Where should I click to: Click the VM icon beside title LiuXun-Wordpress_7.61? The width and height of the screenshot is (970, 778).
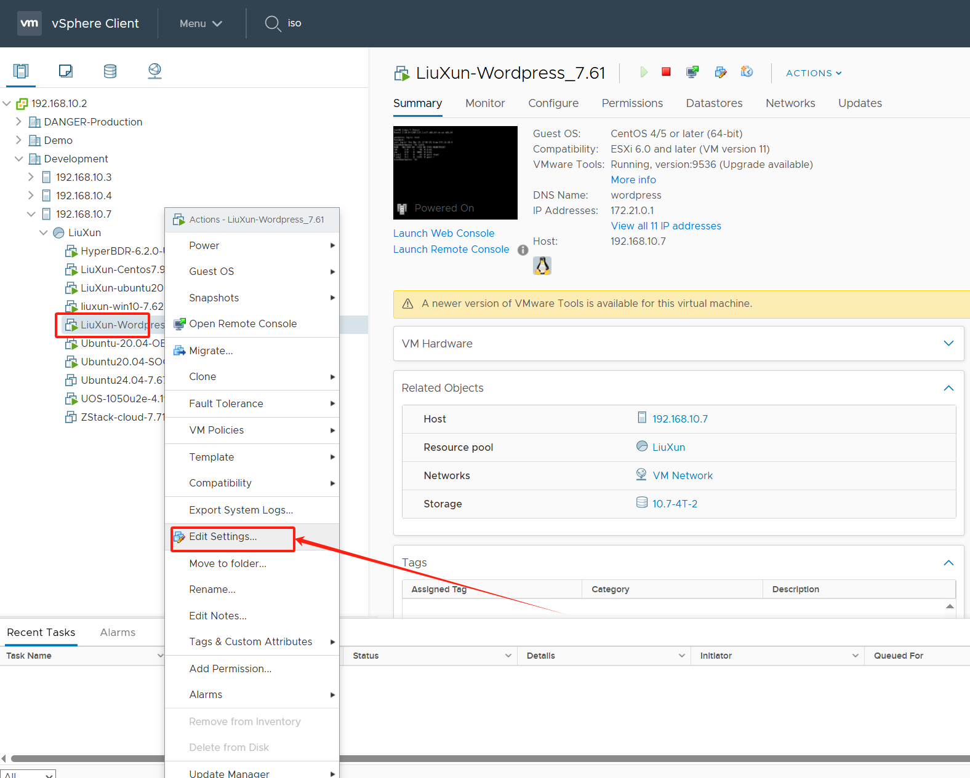(x=402, y=74)
